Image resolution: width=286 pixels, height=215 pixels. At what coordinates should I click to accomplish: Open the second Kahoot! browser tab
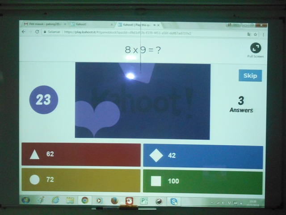[89, 24]
